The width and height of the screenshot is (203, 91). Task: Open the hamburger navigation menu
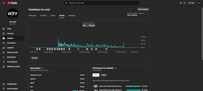pos(4,3)
